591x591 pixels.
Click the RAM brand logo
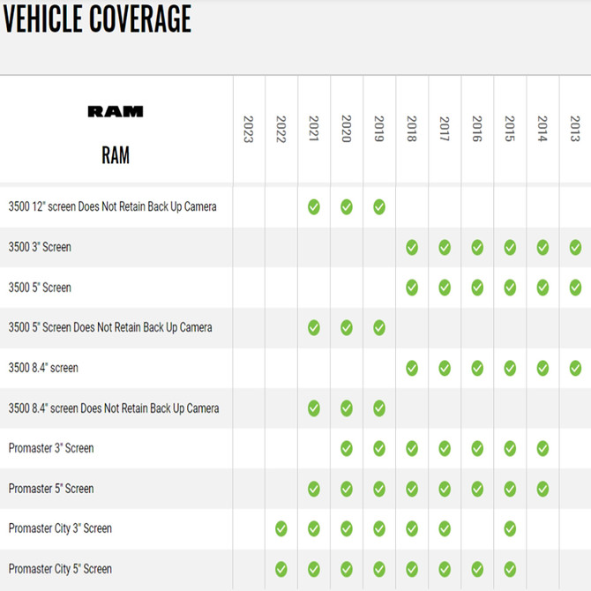[x=116, y=112]
